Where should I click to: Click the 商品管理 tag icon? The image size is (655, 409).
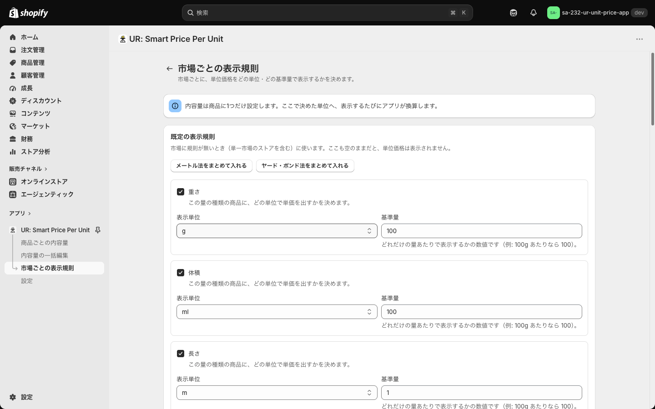[13, 63]
